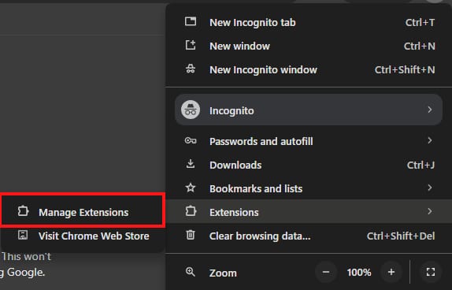Image resolution: width=452 pixels, height=290 pixels.
Task: Click the Incognito profile avatar icon
Action: point(191,110)
